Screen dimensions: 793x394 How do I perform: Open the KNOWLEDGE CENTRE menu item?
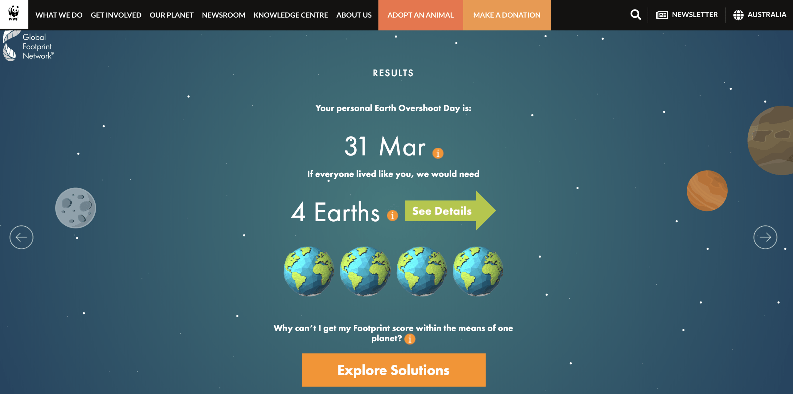291,15
